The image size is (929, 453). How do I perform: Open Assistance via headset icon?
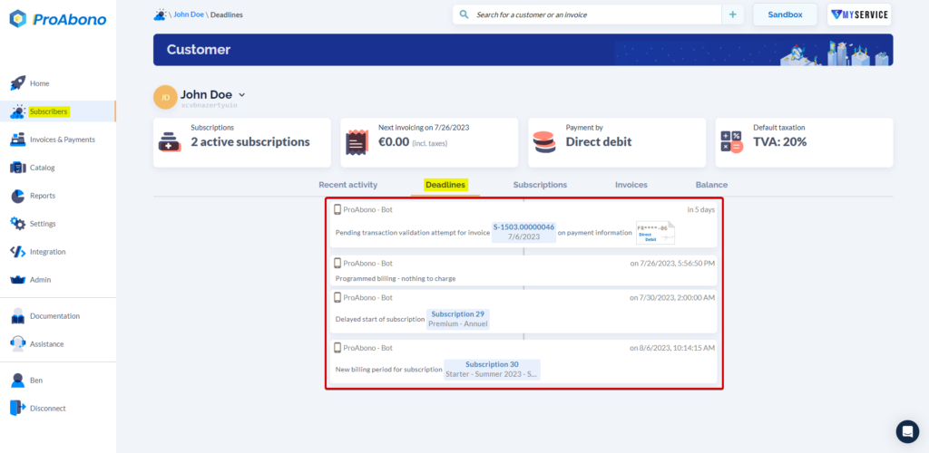(18, 343)
